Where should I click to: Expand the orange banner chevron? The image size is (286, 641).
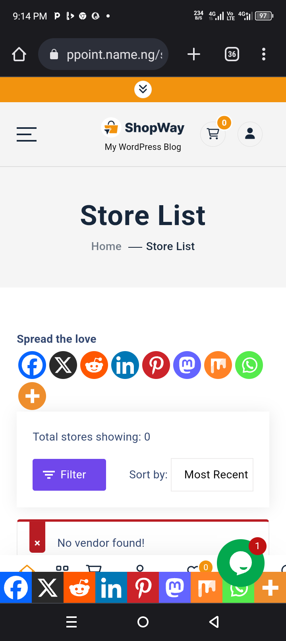click(x=143, y=89)
